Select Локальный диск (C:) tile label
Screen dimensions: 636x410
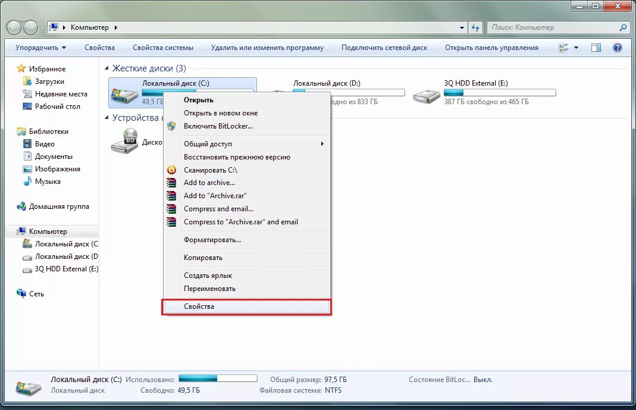[x=176, y=83]
